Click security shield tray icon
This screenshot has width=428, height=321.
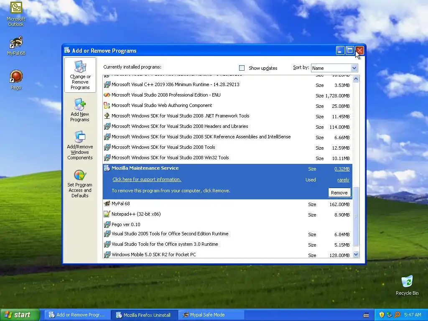pyautogui.click(x=382, y=315)
